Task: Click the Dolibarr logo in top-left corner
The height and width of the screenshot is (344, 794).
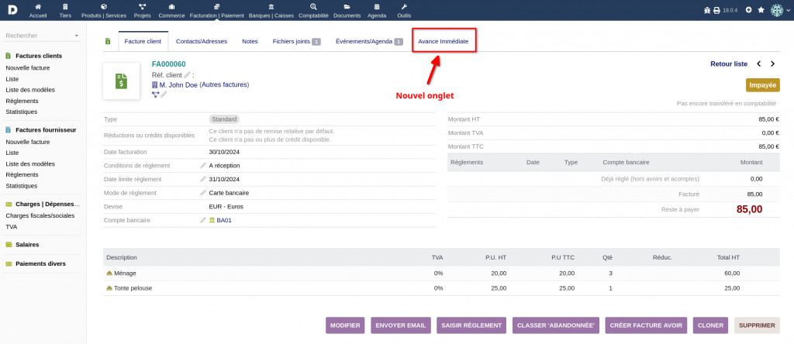Action: click(x=12, y=10)
